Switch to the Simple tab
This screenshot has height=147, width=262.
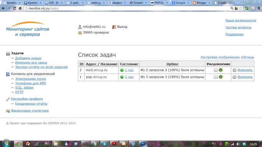click(x=138, y=3)
